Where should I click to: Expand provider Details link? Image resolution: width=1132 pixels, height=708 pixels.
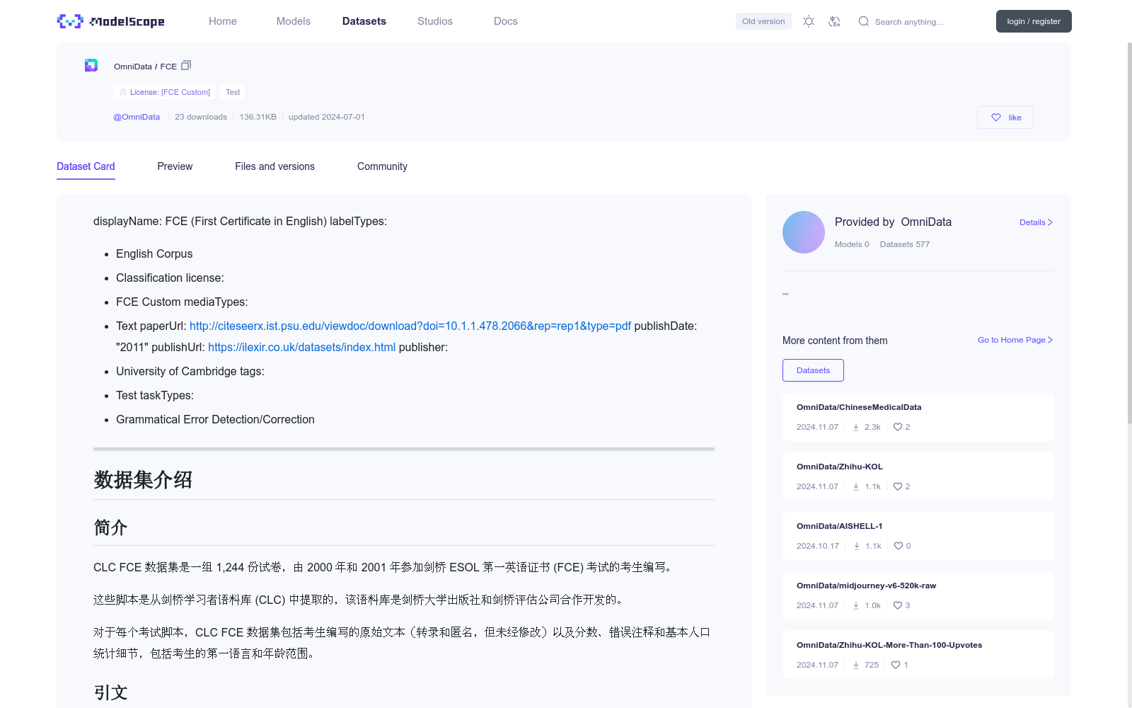point(1036,222)
